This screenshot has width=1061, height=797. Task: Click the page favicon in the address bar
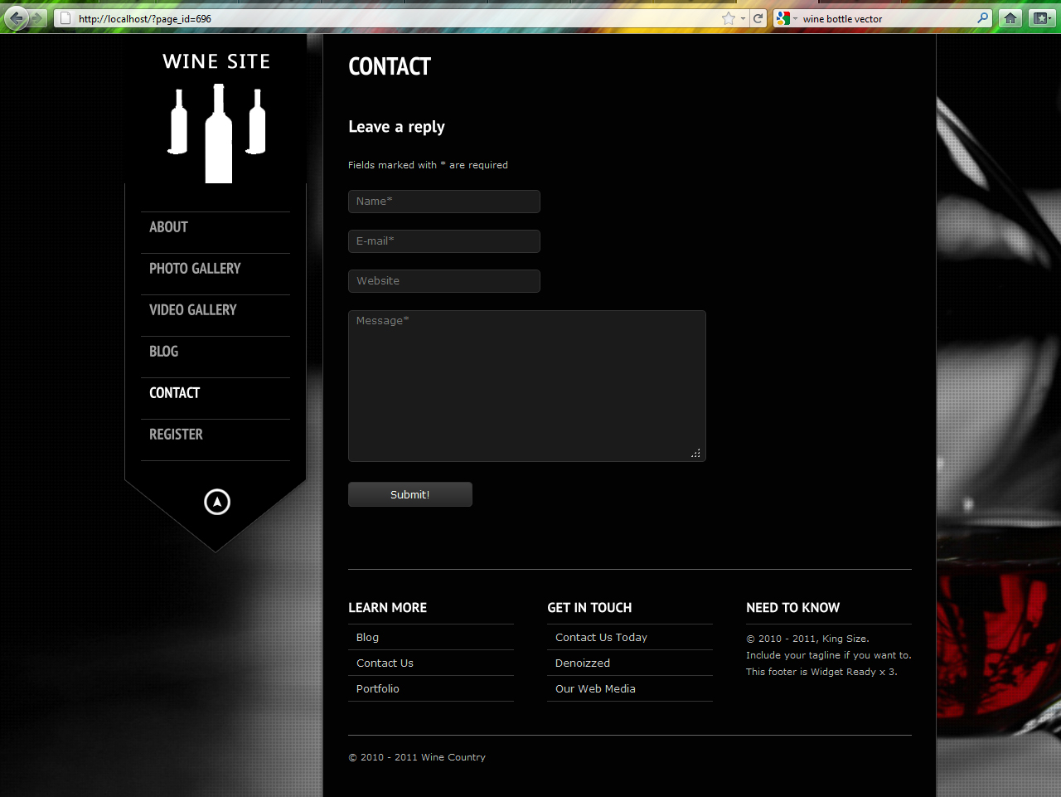(x=64, y=16)
